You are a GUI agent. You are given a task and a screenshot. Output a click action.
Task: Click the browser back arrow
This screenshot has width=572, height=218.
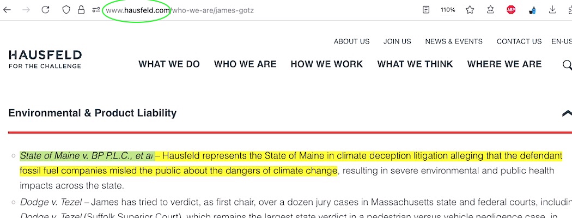(x=7, y=10)
